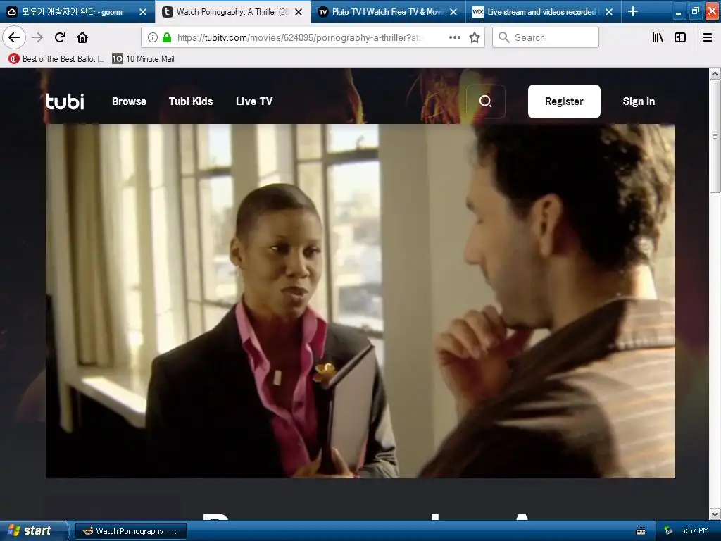Open Live TV section
Viewport: 721px width, 541px height.
pos(254,101)
